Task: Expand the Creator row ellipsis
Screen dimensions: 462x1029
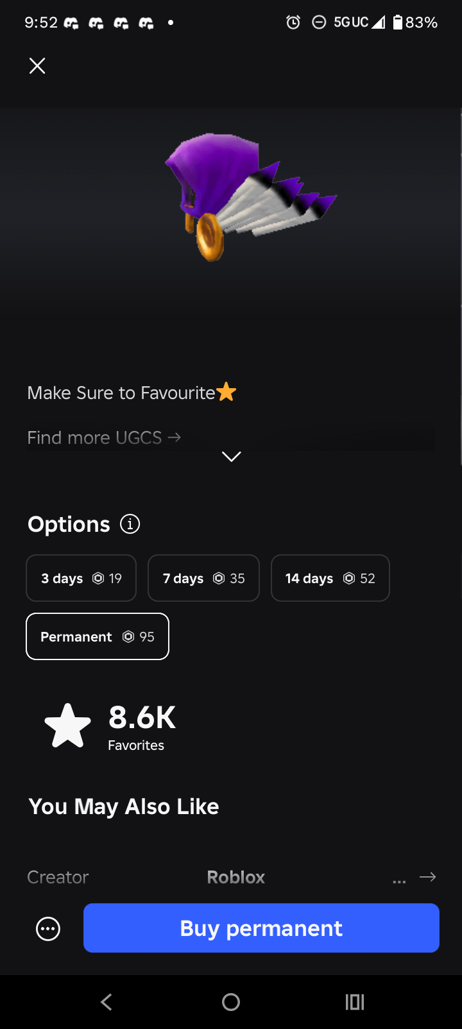Action: (399, 881)
